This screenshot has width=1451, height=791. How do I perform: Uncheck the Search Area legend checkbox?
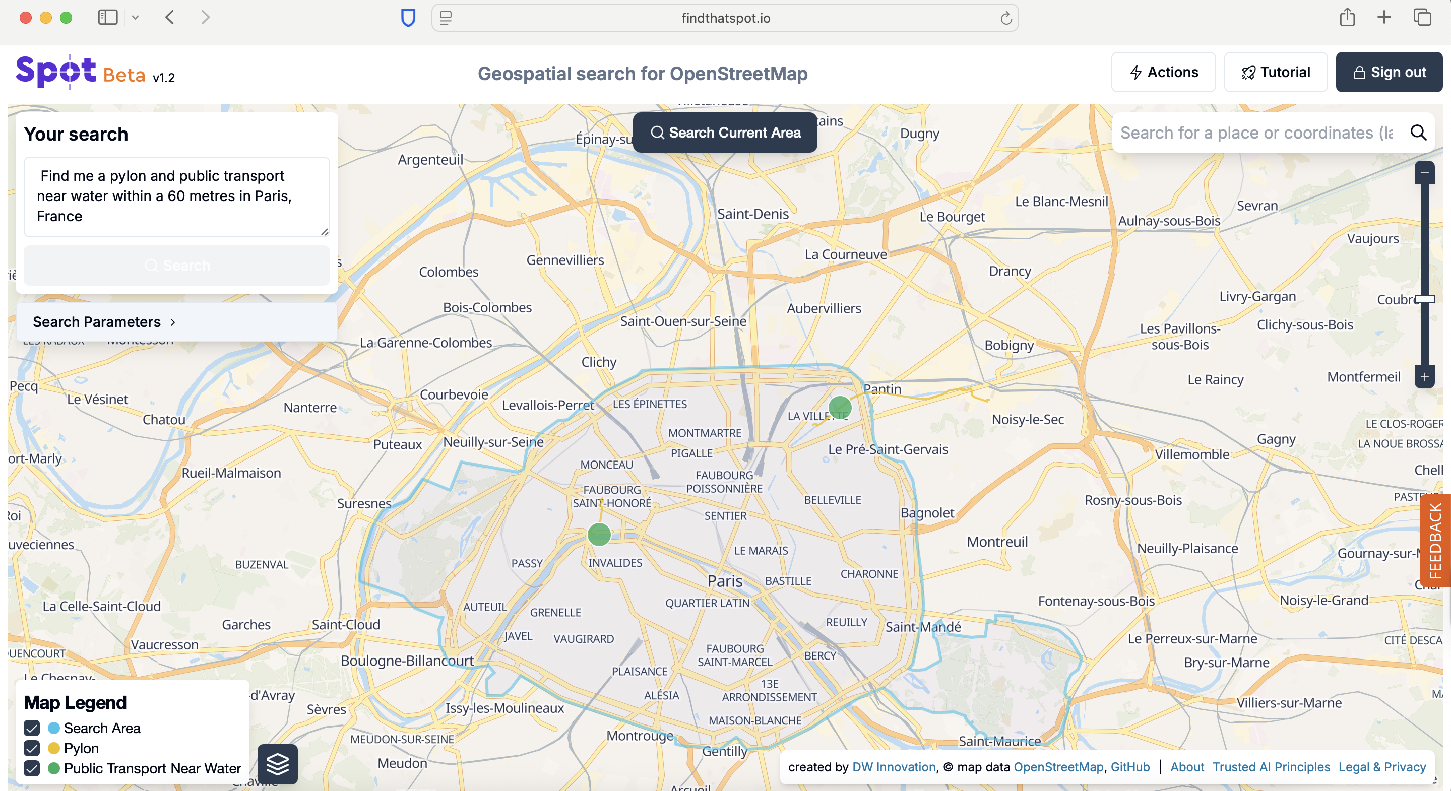click(x=32, y=728)
